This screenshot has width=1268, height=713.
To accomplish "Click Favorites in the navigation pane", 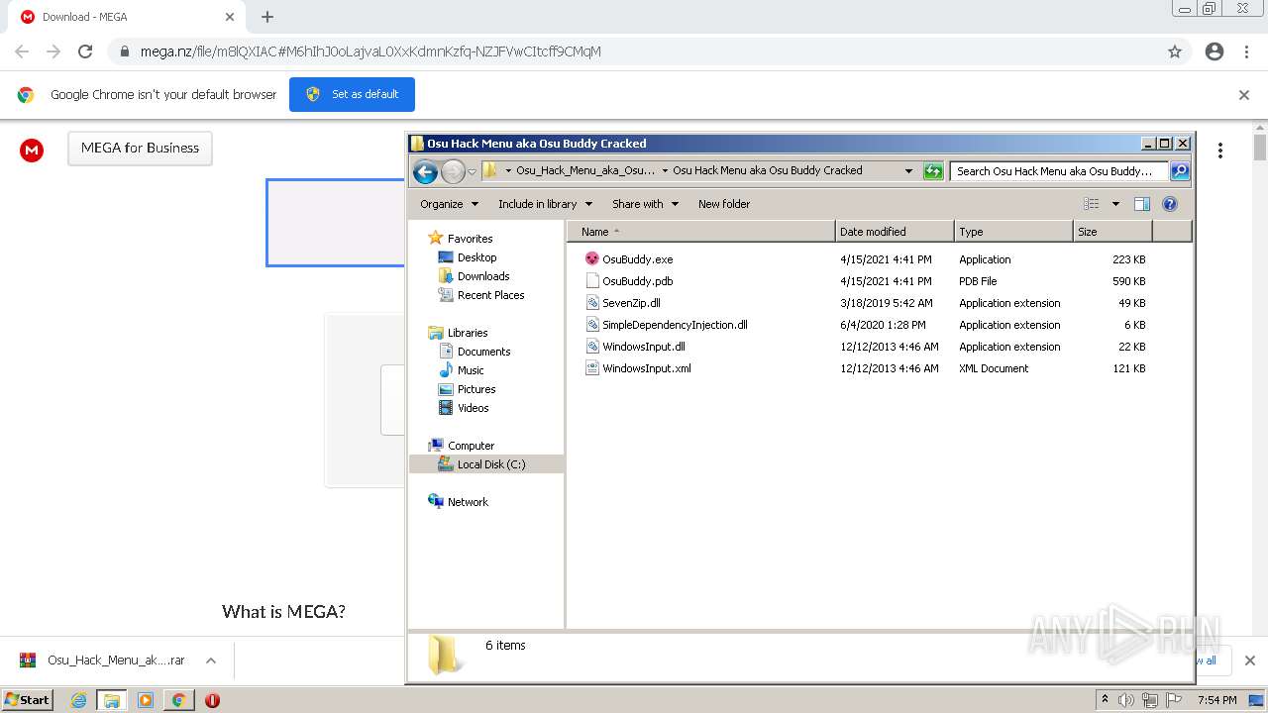I will pos(470,239).
